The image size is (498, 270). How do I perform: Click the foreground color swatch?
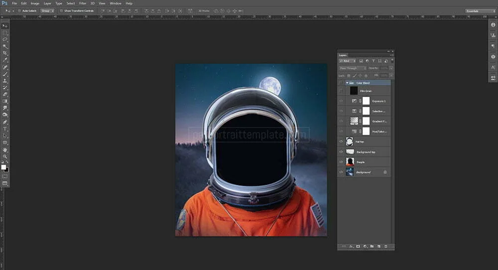coord(3,167)
